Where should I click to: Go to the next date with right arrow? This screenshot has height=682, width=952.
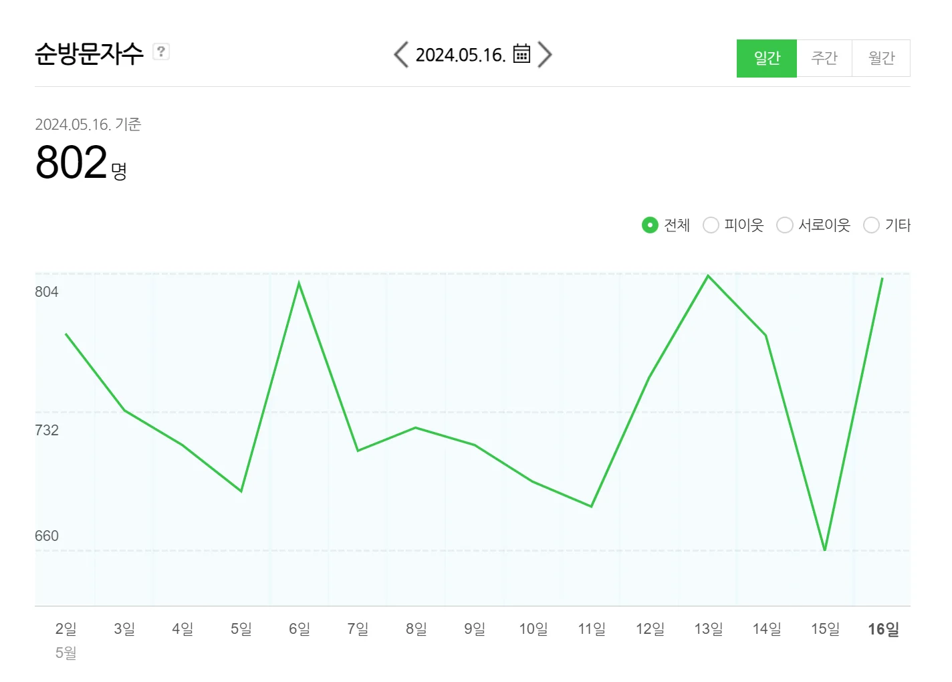point(545,55)
